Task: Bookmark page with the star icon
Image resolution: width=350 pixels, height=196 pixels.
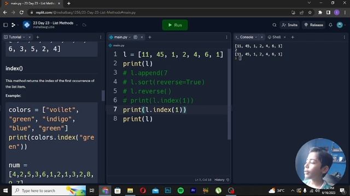Action: click(310, 13)
